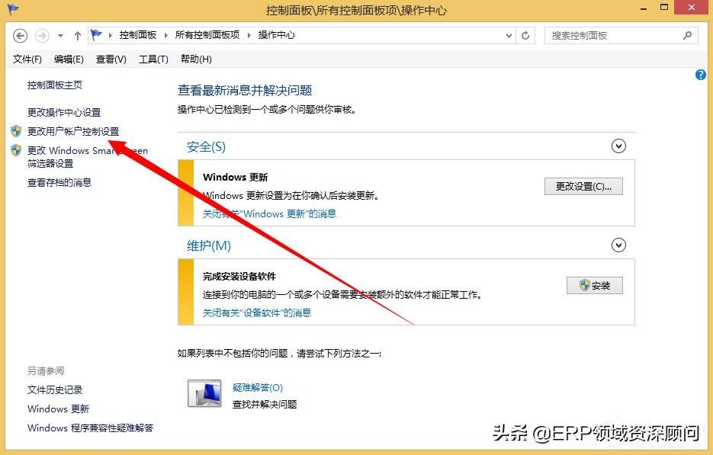Collapse the 维护(M) section
The height and width of the screenshot is (455, 713).
pyautogui.click(x=619, y=245)
